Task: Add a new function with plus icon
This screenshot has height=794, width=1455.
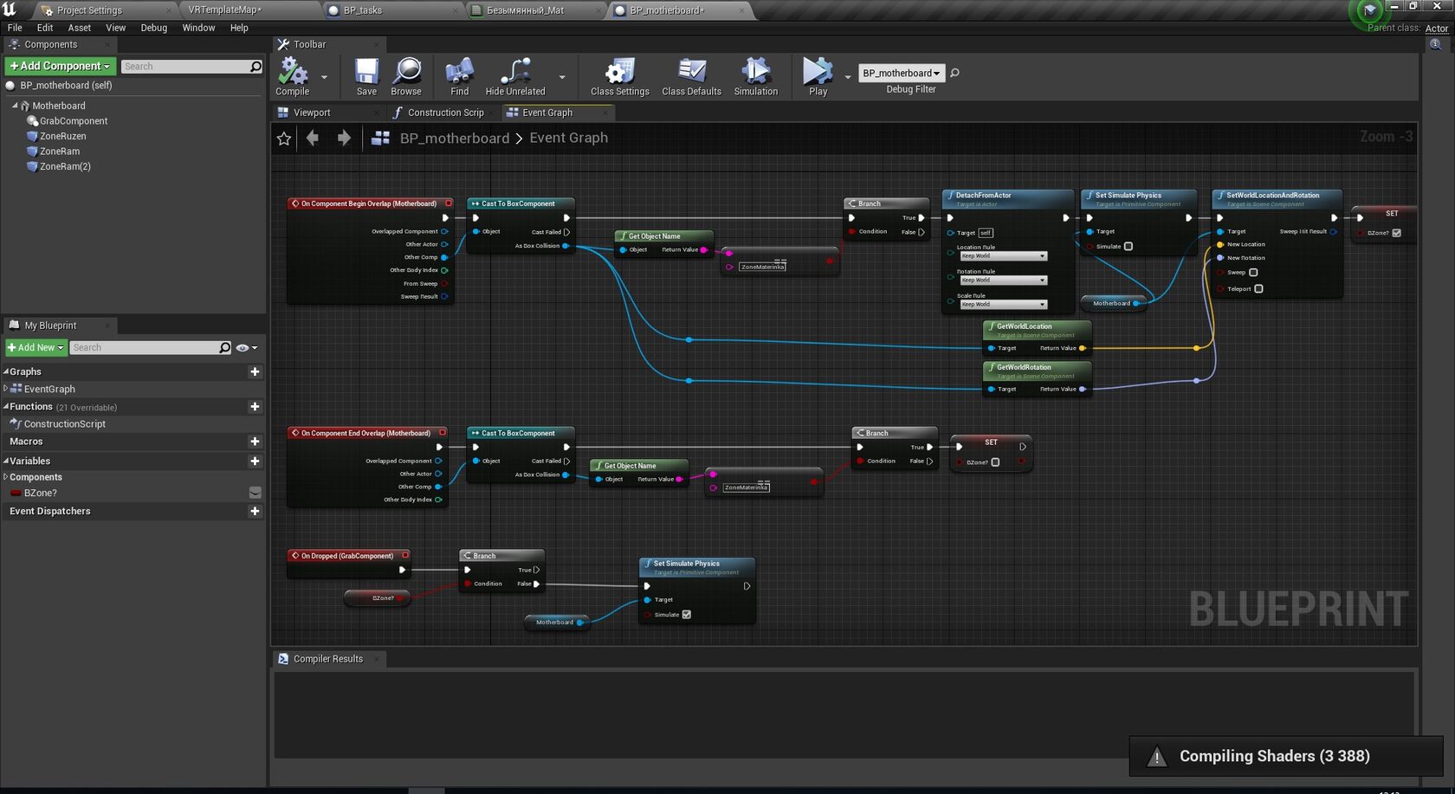Action: click(255, 406)
